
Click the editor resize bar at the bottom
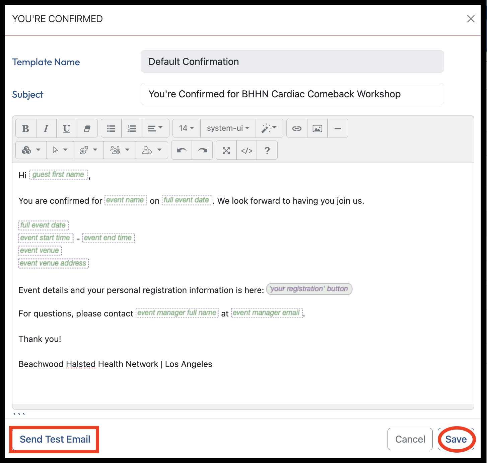click(243, 407)
